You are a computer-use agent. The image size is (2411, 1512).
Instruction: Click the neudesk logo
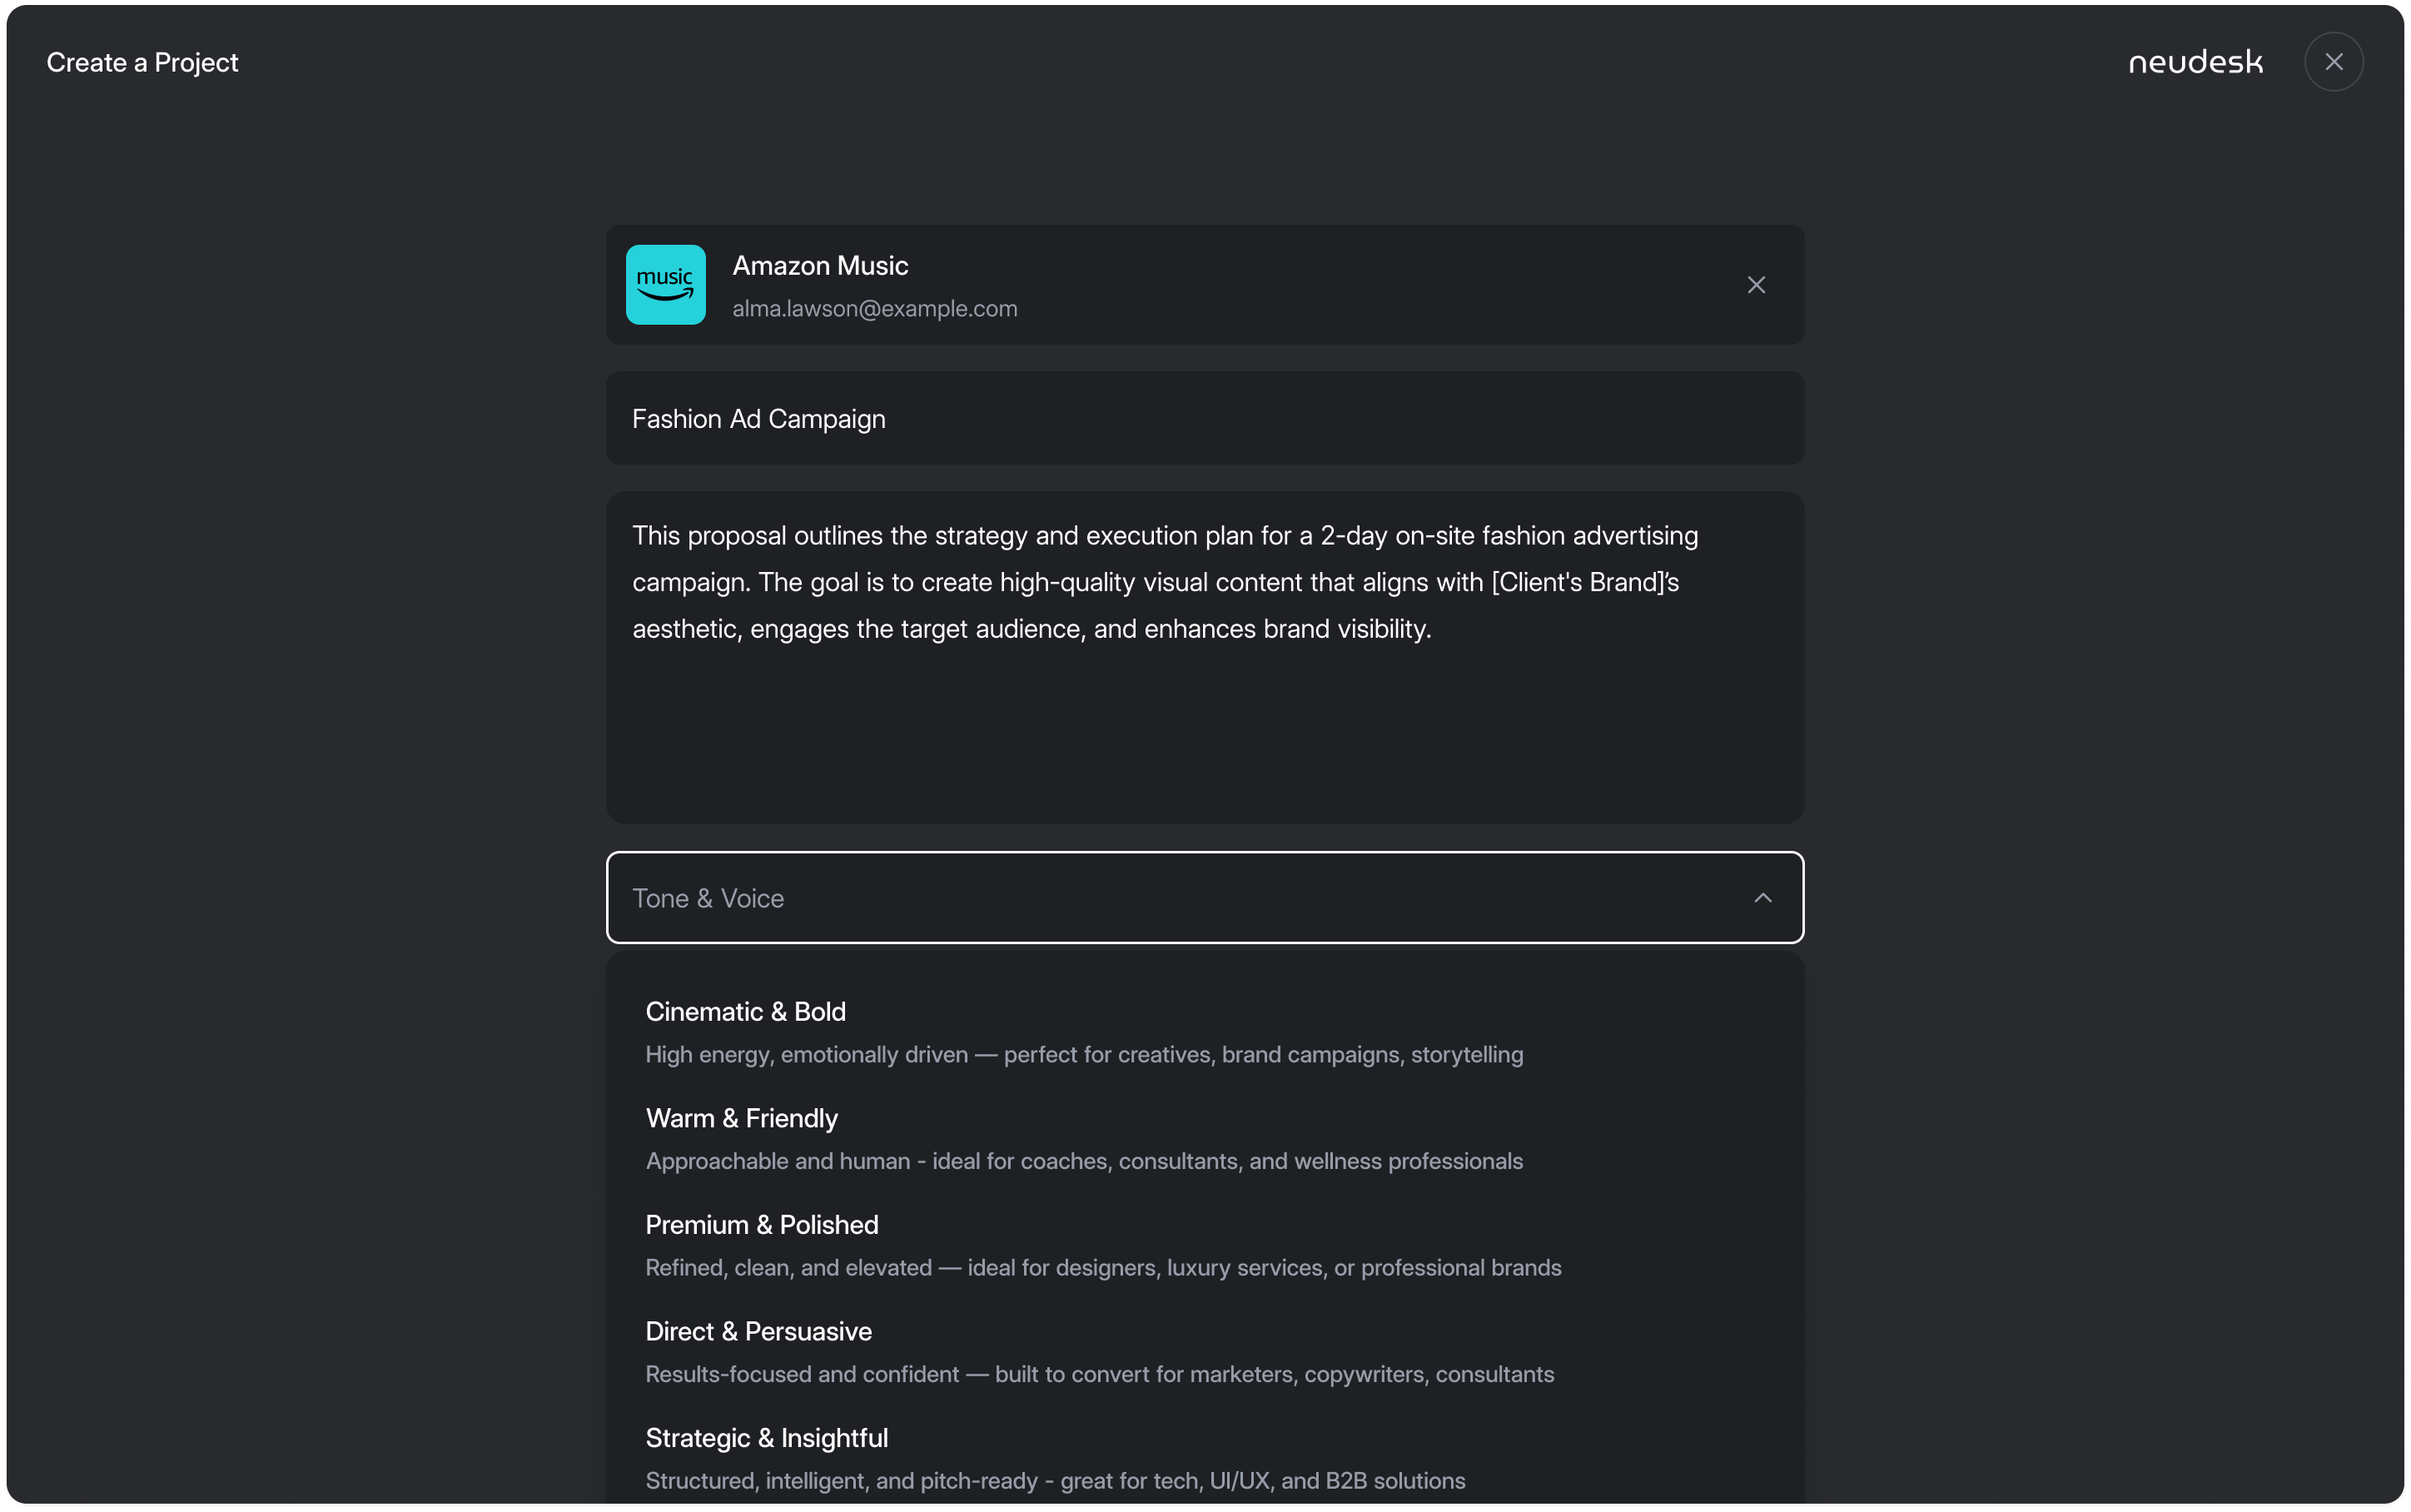point(2193,61)
